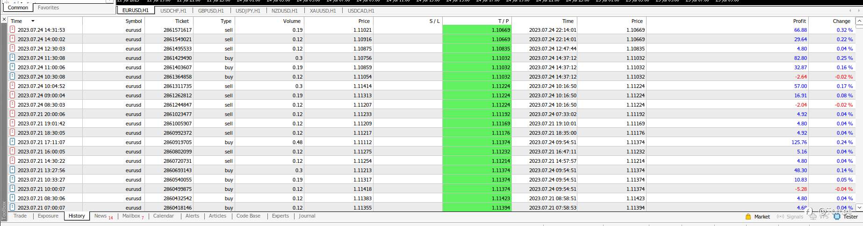
Task: Click the sell icon of the 08:30:03 row
Action: [x=13, y=104]
